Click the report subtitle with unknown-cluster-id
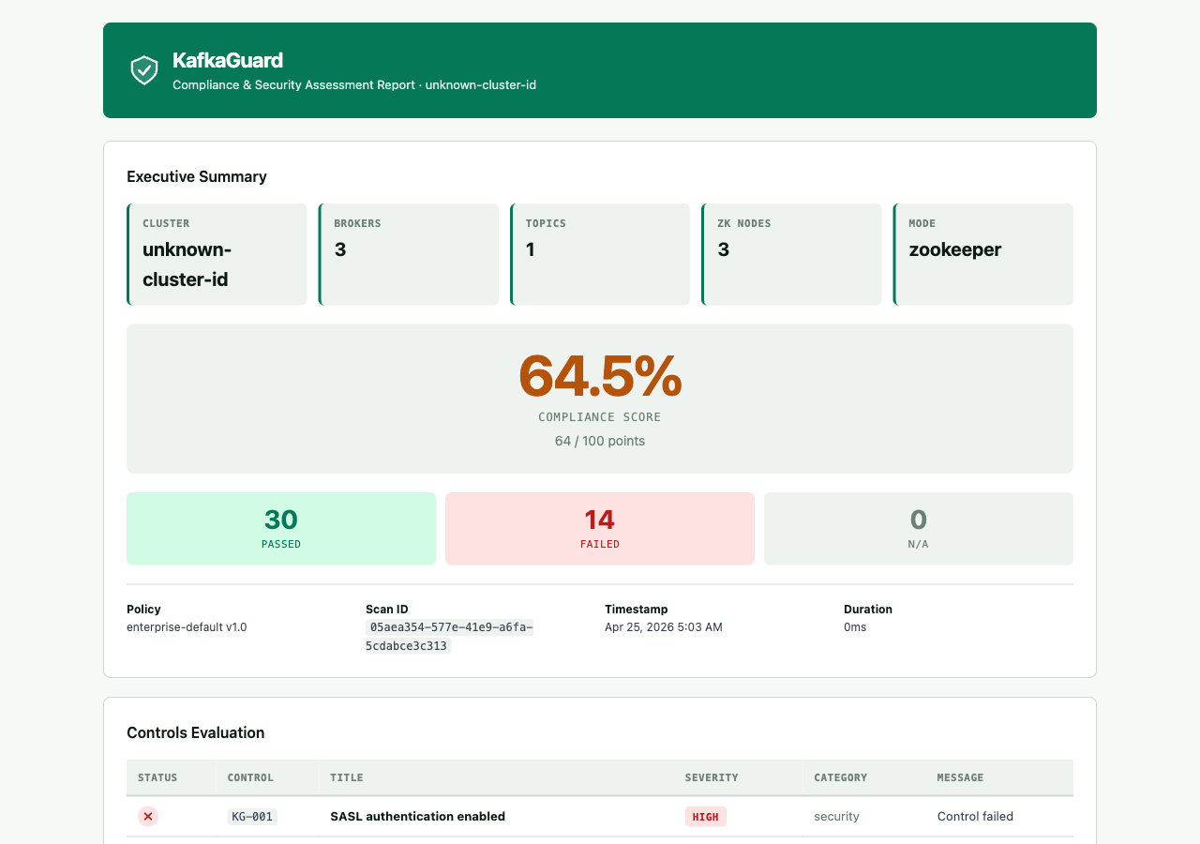This screenshot has height=844, width=1200. 354,84
